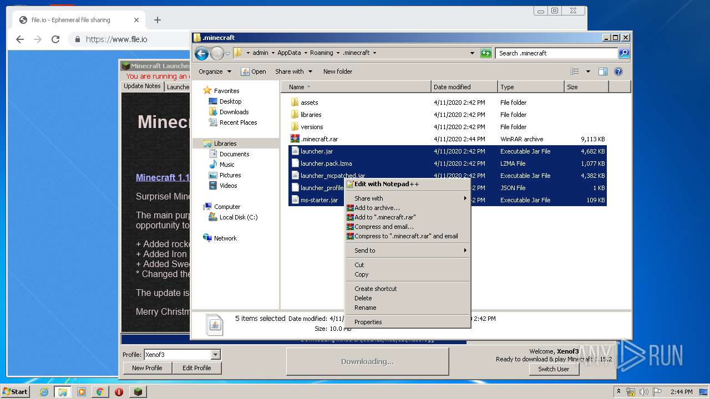The width and height of the screenshot is (710, 399).
Task: Choose Add to ".minecraft.rar" option
Action: [407, 217]
